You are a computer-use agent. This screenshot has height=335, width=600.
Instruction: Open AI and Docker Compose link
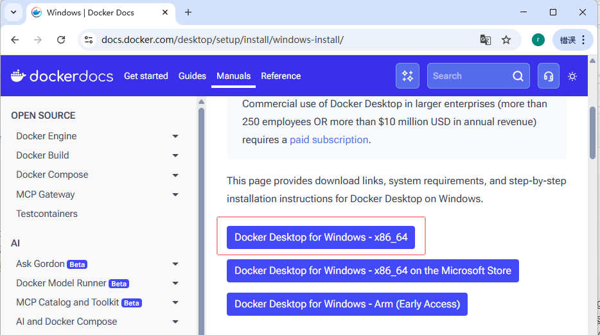(67, 322)
